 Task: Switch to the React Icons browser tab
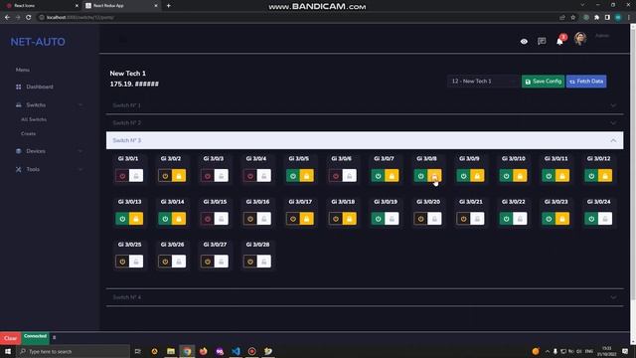pyautogui.click(x=41, y=6)
